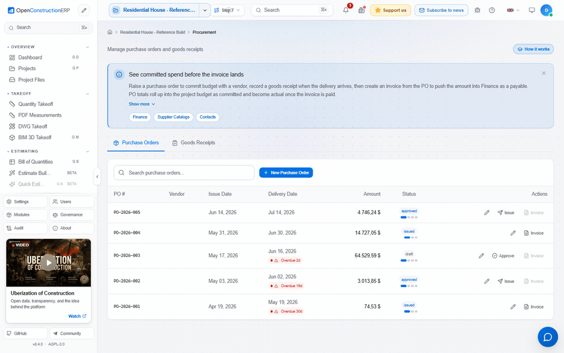Collapse the sidebar with the arrow handle

pyautogui.click(x=97, y=177)
